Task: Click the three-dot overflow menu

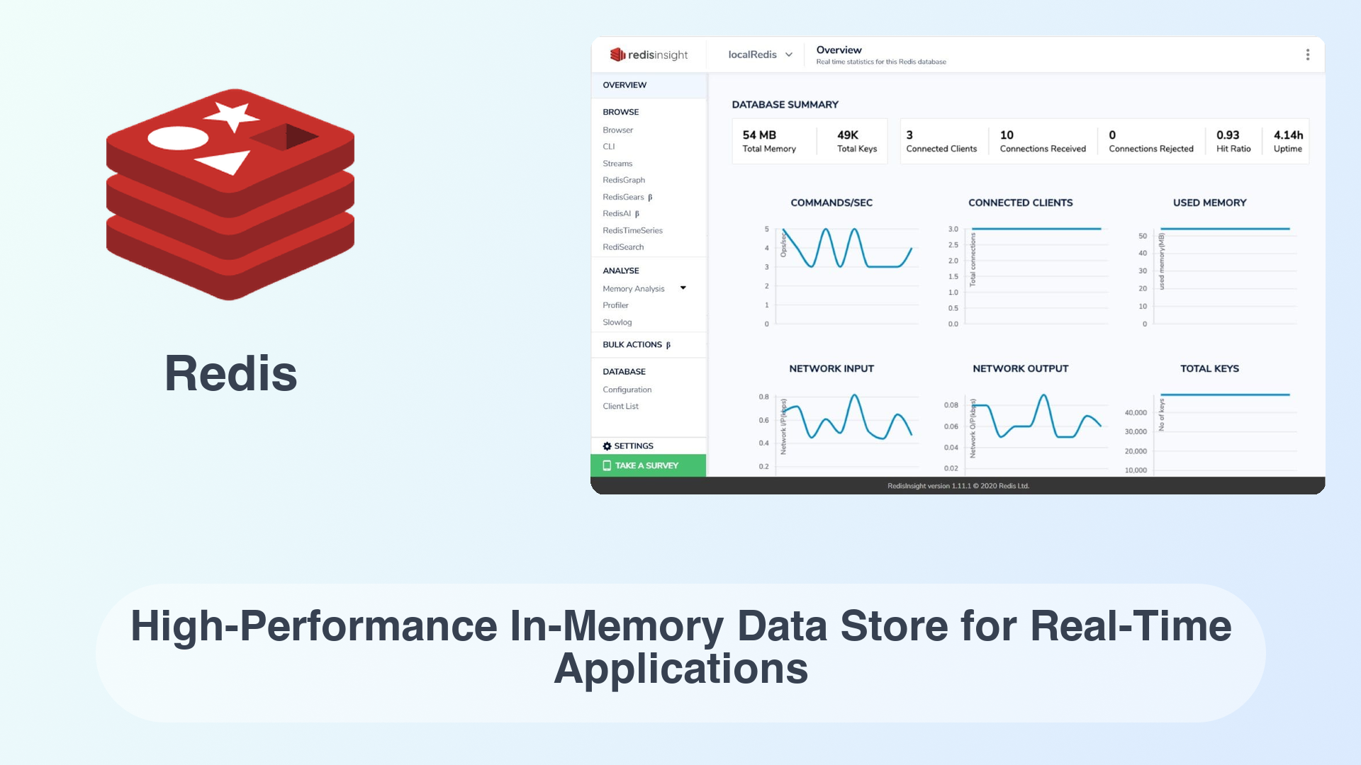Action: click(x=1307, y=54)
